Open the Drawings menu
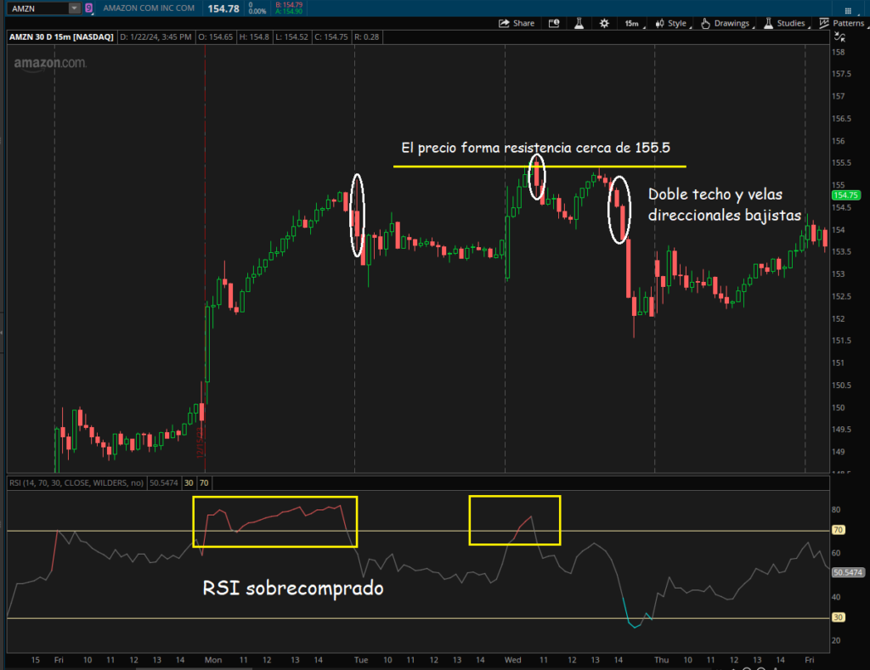 [727, 23]
